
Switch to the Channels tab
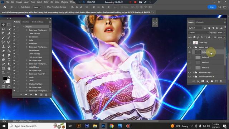pos(200,22)
